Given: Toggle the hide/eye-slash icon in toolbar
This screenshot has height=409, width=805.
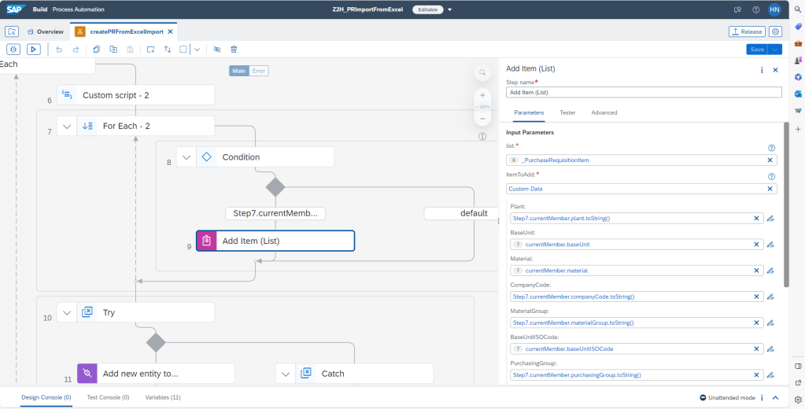Looking at the screenshot, I should click(x=217, y=49).
